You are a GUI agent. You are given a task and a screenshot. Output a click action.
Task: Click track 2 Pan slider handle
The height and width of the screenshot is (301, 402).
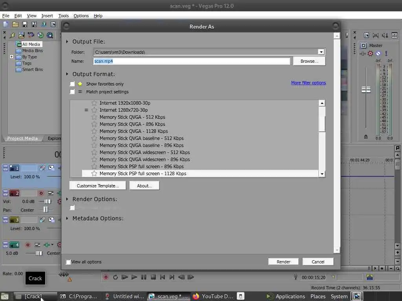(x=46, y=210)
